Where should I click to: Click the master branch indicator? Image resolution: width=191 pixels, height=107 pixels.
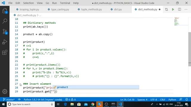coord(9,100)
